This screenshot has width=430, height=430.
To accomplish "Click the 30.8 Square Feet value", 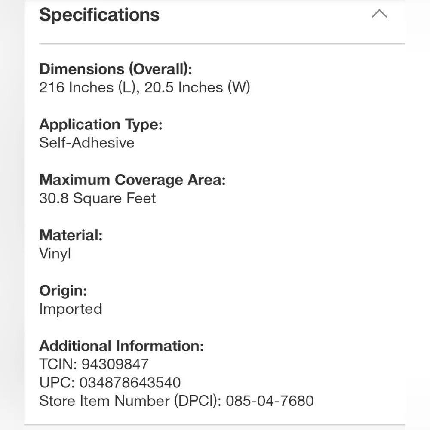I will (x=97, y=198).
